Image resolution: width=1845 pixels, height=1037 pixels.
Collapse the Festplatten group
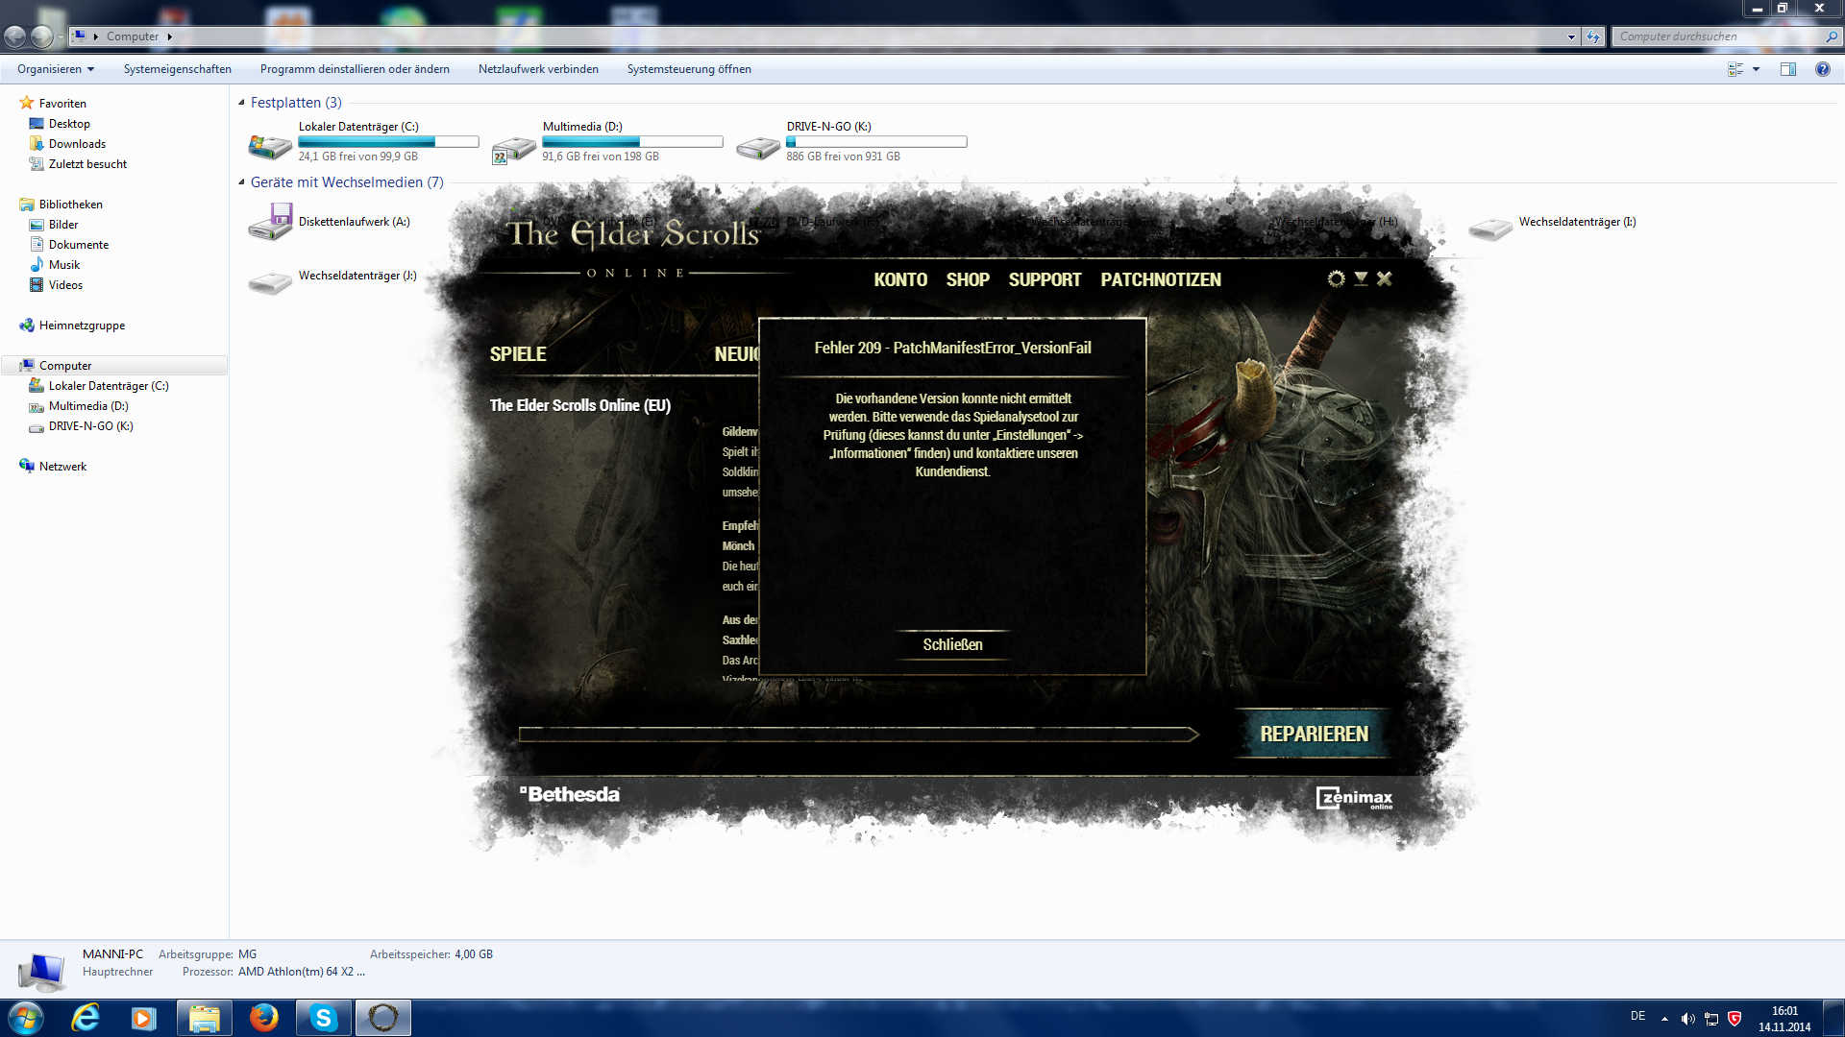coord(242,103)
